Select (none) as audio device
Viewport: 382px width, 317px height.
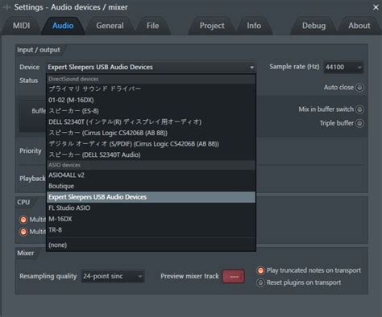point(151,245)
